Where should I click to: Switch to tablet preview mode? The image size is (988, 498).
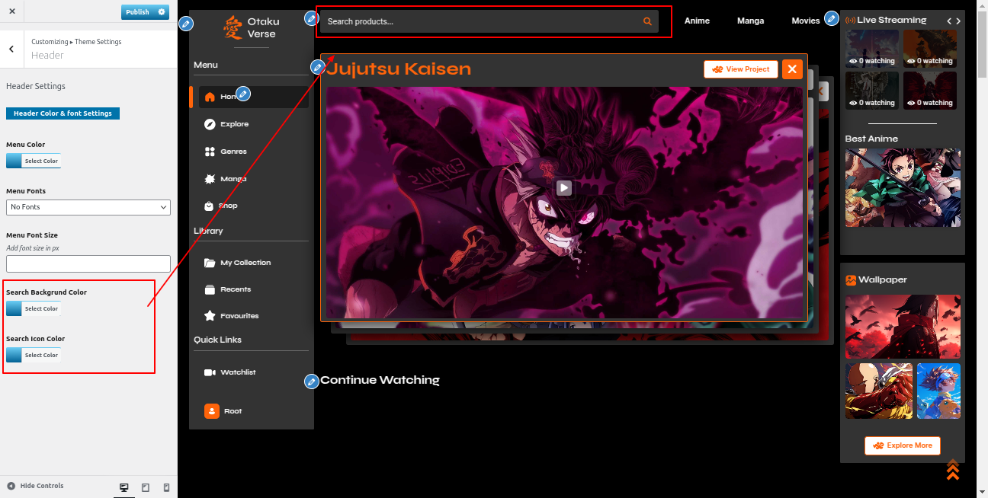coord(146,487)
